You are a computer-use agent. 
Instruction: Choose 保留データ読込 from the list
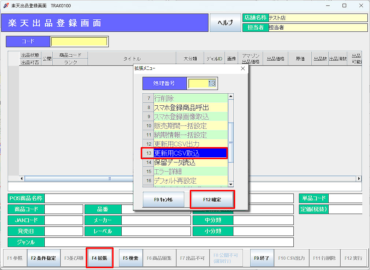(x=190, y=162)
